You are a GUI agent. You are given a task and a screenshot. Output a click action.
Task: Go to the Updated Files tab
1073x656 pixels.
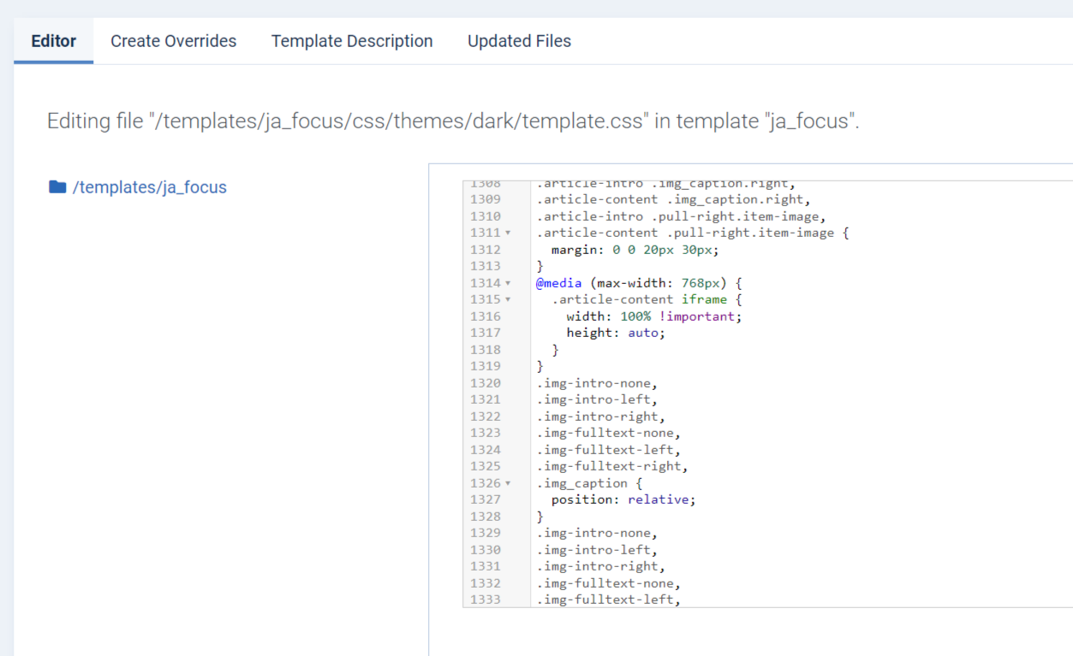519,41
